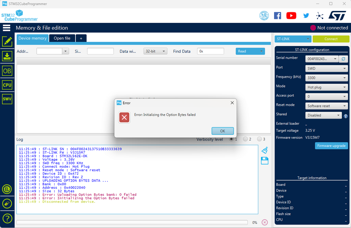Clean the log with the broom icon
The width and height of the screenshot is (351, 228).
(x=264, y=150)
